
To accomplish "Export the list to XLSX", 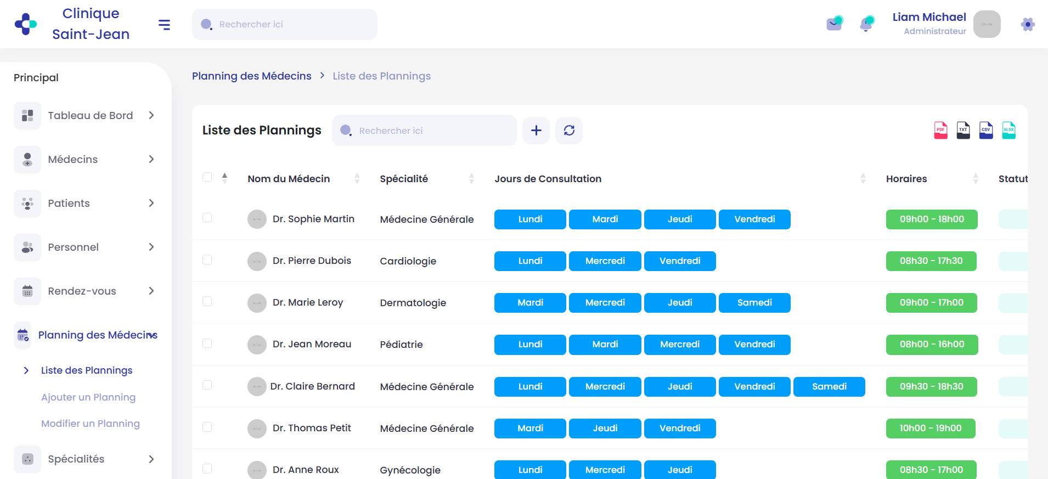I will [x=1008, y=130].
